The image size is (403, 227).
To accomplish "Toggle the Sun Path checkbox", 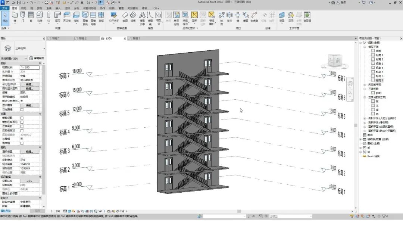I will [22, 109].
